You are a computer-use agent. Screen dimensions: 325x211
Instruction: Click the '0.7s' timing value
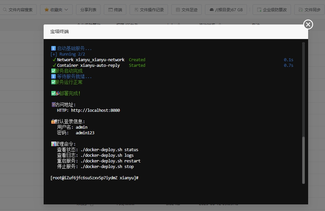click(x=289, y=65)
